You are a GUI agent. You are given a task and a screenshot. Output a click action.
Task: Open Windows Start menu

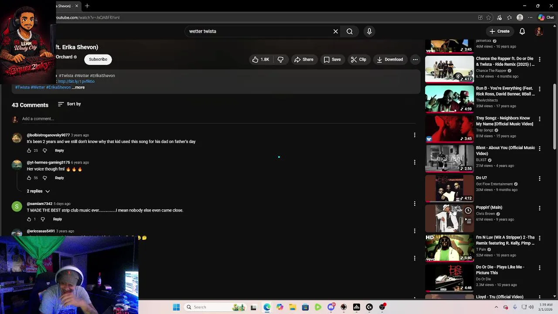[x=176, y=307]
